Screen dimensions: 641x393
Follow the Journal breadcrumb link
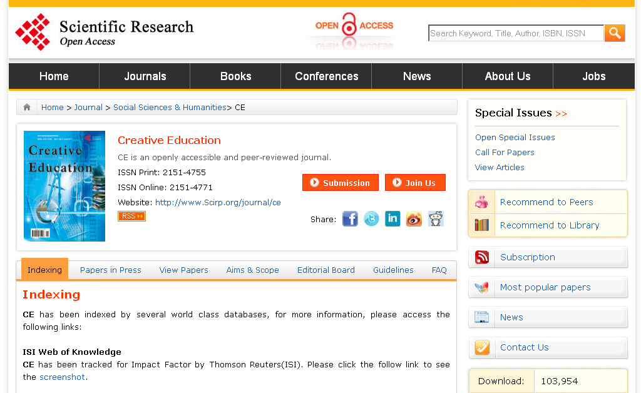(88, 108)
